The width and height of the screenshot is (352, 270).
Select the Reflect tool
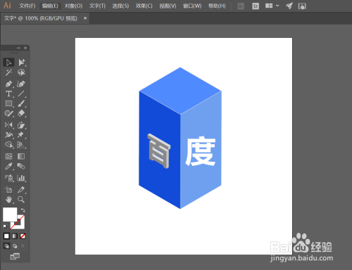click(x=8, y=125)
